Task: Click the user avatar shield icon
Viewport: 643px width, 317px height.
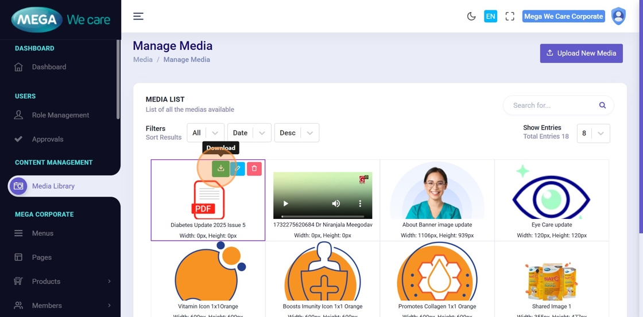Action: coord(618,16)
